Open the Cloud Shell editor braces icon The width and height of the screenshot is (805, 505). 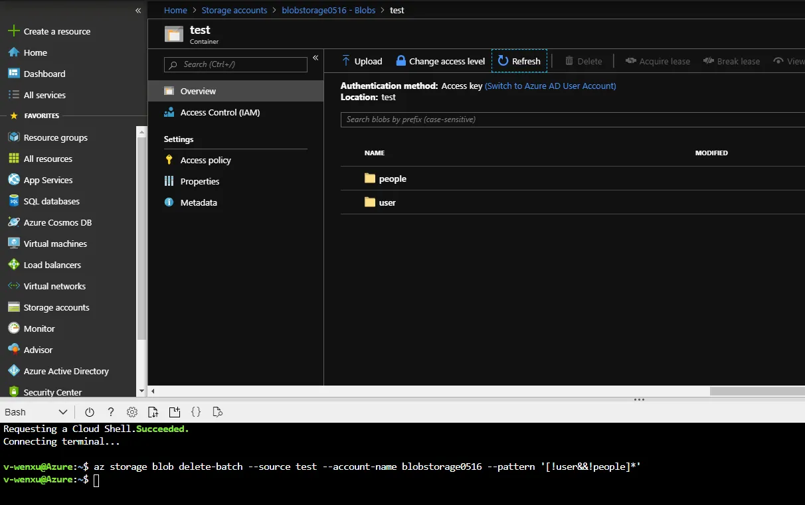click(196, 412)
